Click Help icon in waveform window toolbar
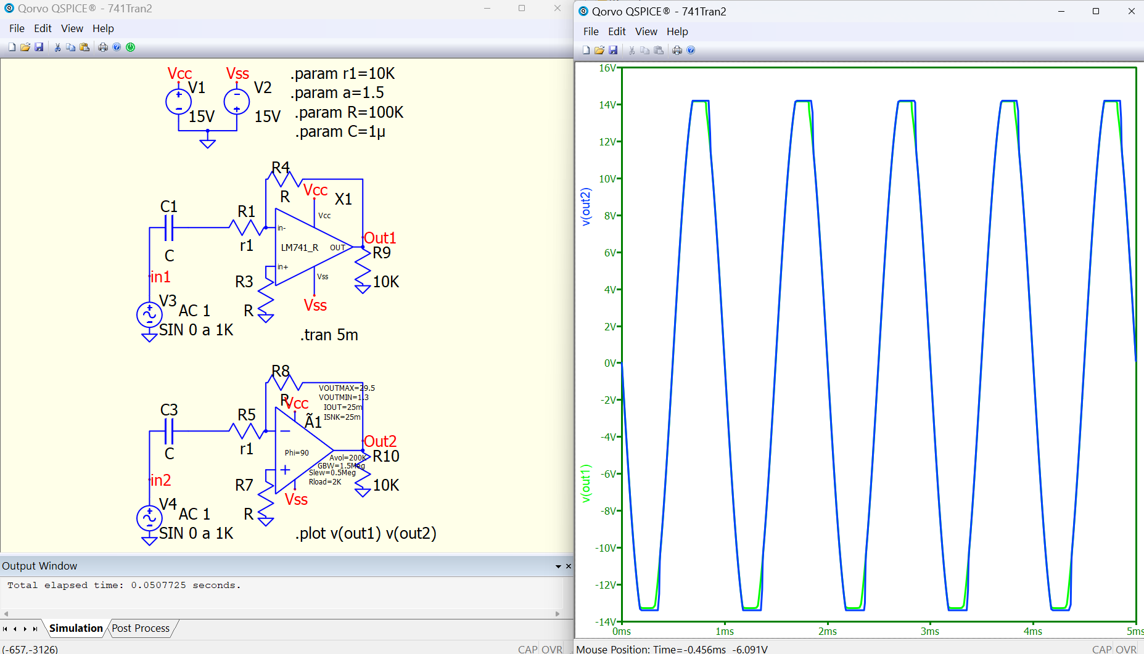 (x=691, y=51)
